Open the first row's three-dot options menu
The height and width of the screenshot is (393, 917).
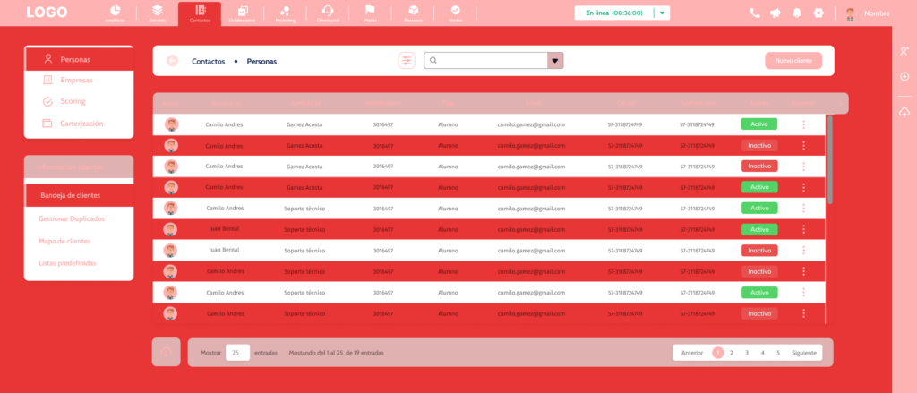coord(803,124)
